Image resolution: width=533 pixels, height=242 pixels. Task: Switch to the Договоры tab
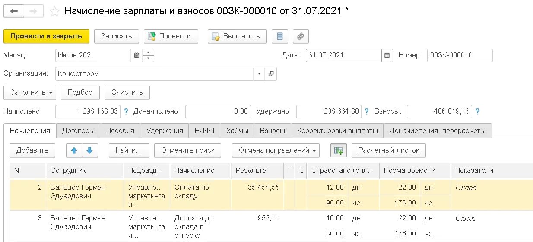tap(78, 131)
